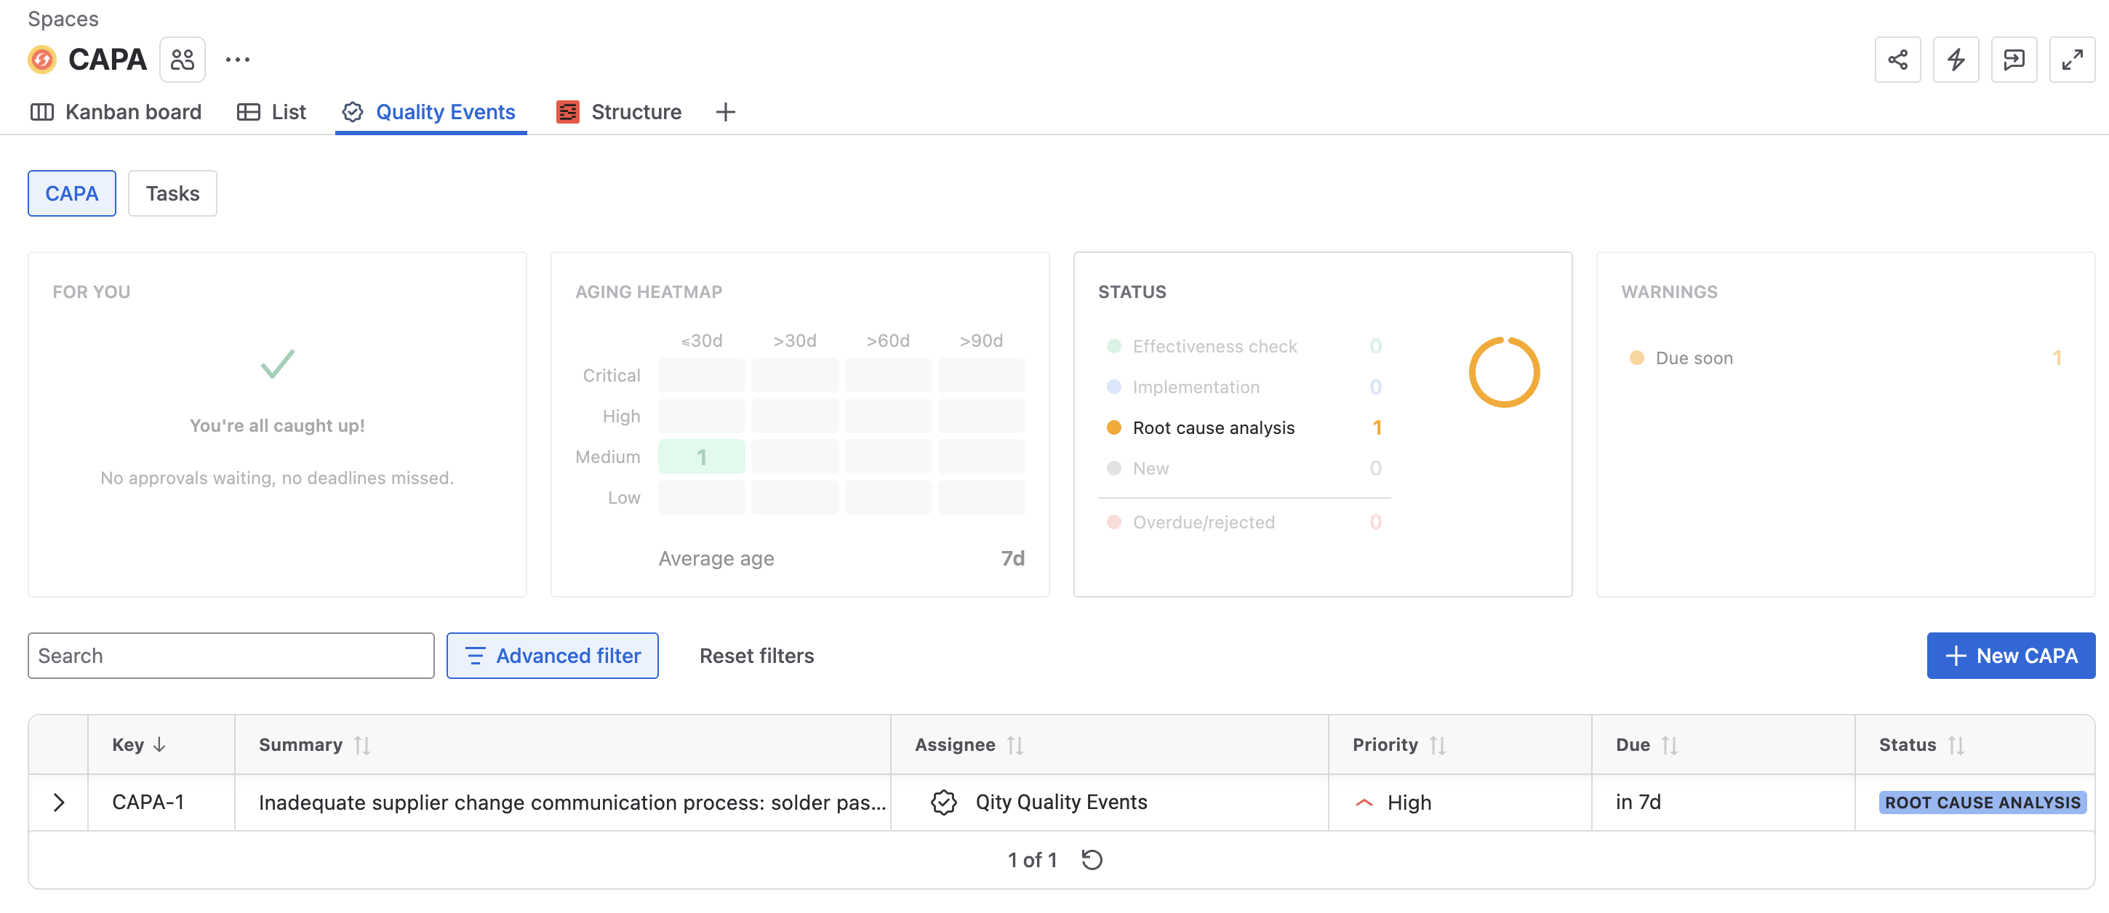Open the automation lightning bolt icon

pyautogui.click(x=1956, y=60)
